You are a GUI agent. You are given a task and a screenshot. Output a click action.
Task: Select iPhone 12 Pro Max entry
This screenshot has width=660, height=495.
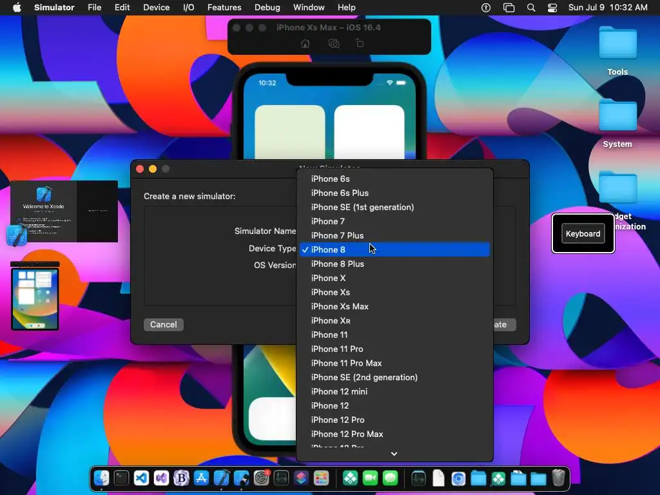(x=394, y=434)
